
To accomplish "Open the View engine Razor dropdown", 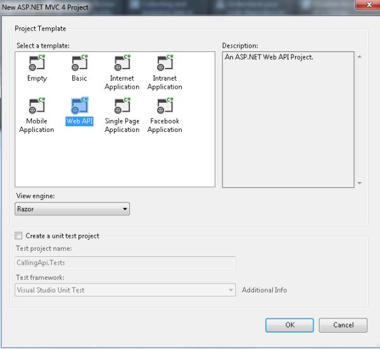I will click(x=72, y=209).
